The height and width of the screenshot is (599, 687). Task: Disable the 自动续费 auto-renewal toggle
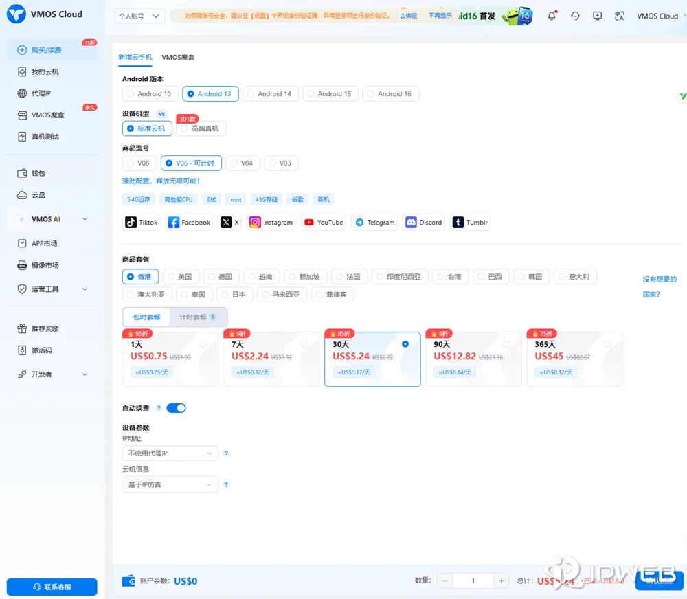176,407
